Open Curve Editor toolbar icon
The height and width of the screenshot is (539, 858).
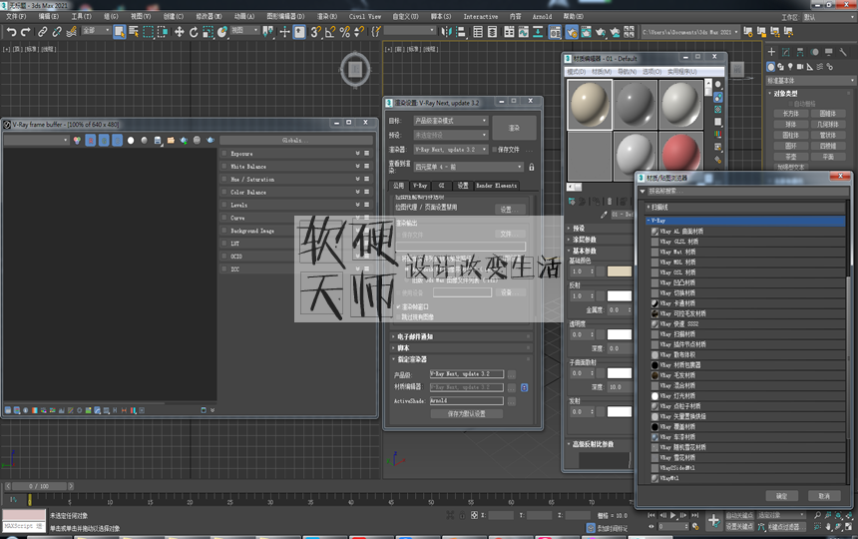tap(524, 32)
